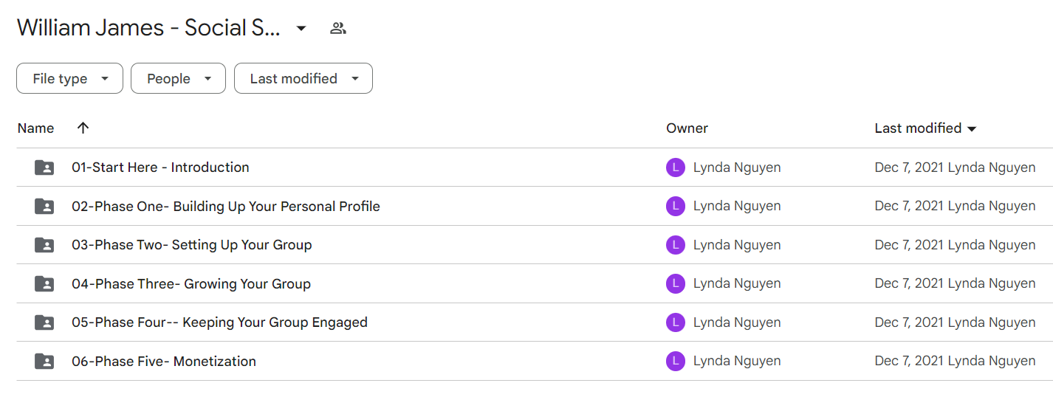
Task: Click the Owner column header
Action: click(687, 128)
